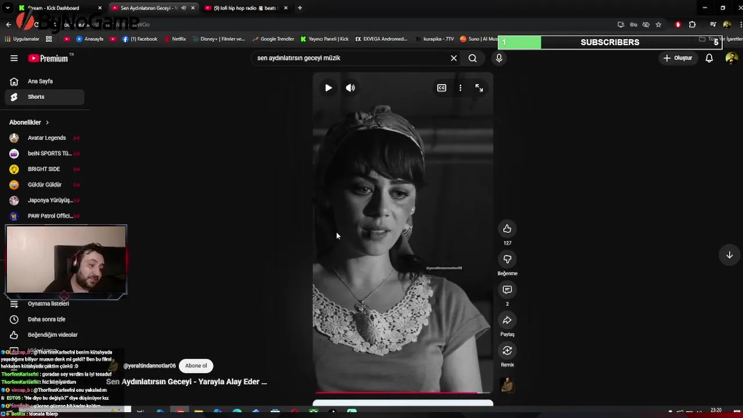Click the Short title Sen Aydınlatırsın Geceyi

[186, 382]
